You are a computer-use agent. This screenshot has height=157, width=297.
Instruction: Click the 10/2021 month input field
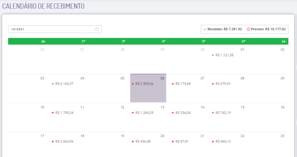pyautogui.click(x=55, y=29)
